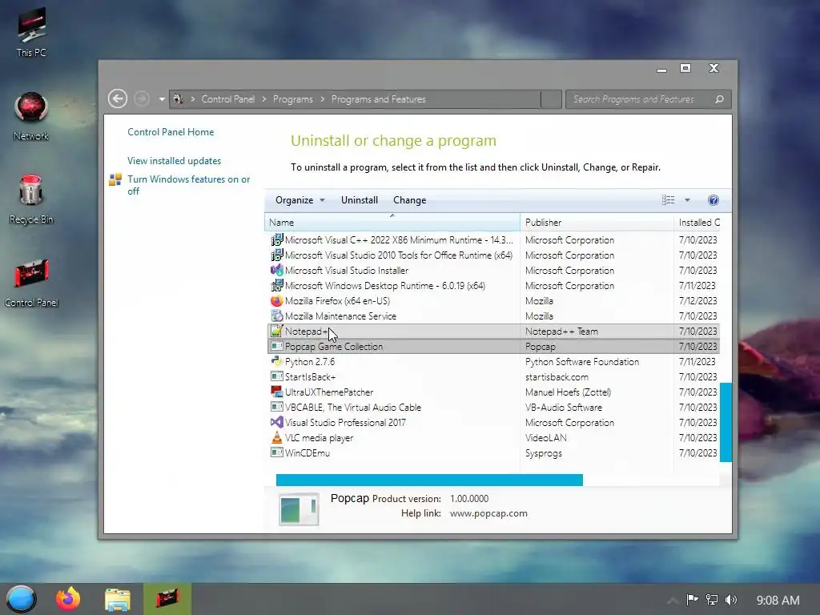Click the Change toolbar button
This screenshot has height=615, width=820.
point(409,199)
